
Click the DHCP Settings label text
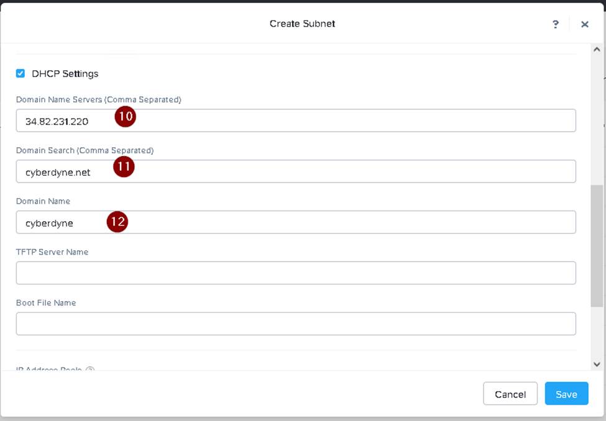click(x=65, y=73)
